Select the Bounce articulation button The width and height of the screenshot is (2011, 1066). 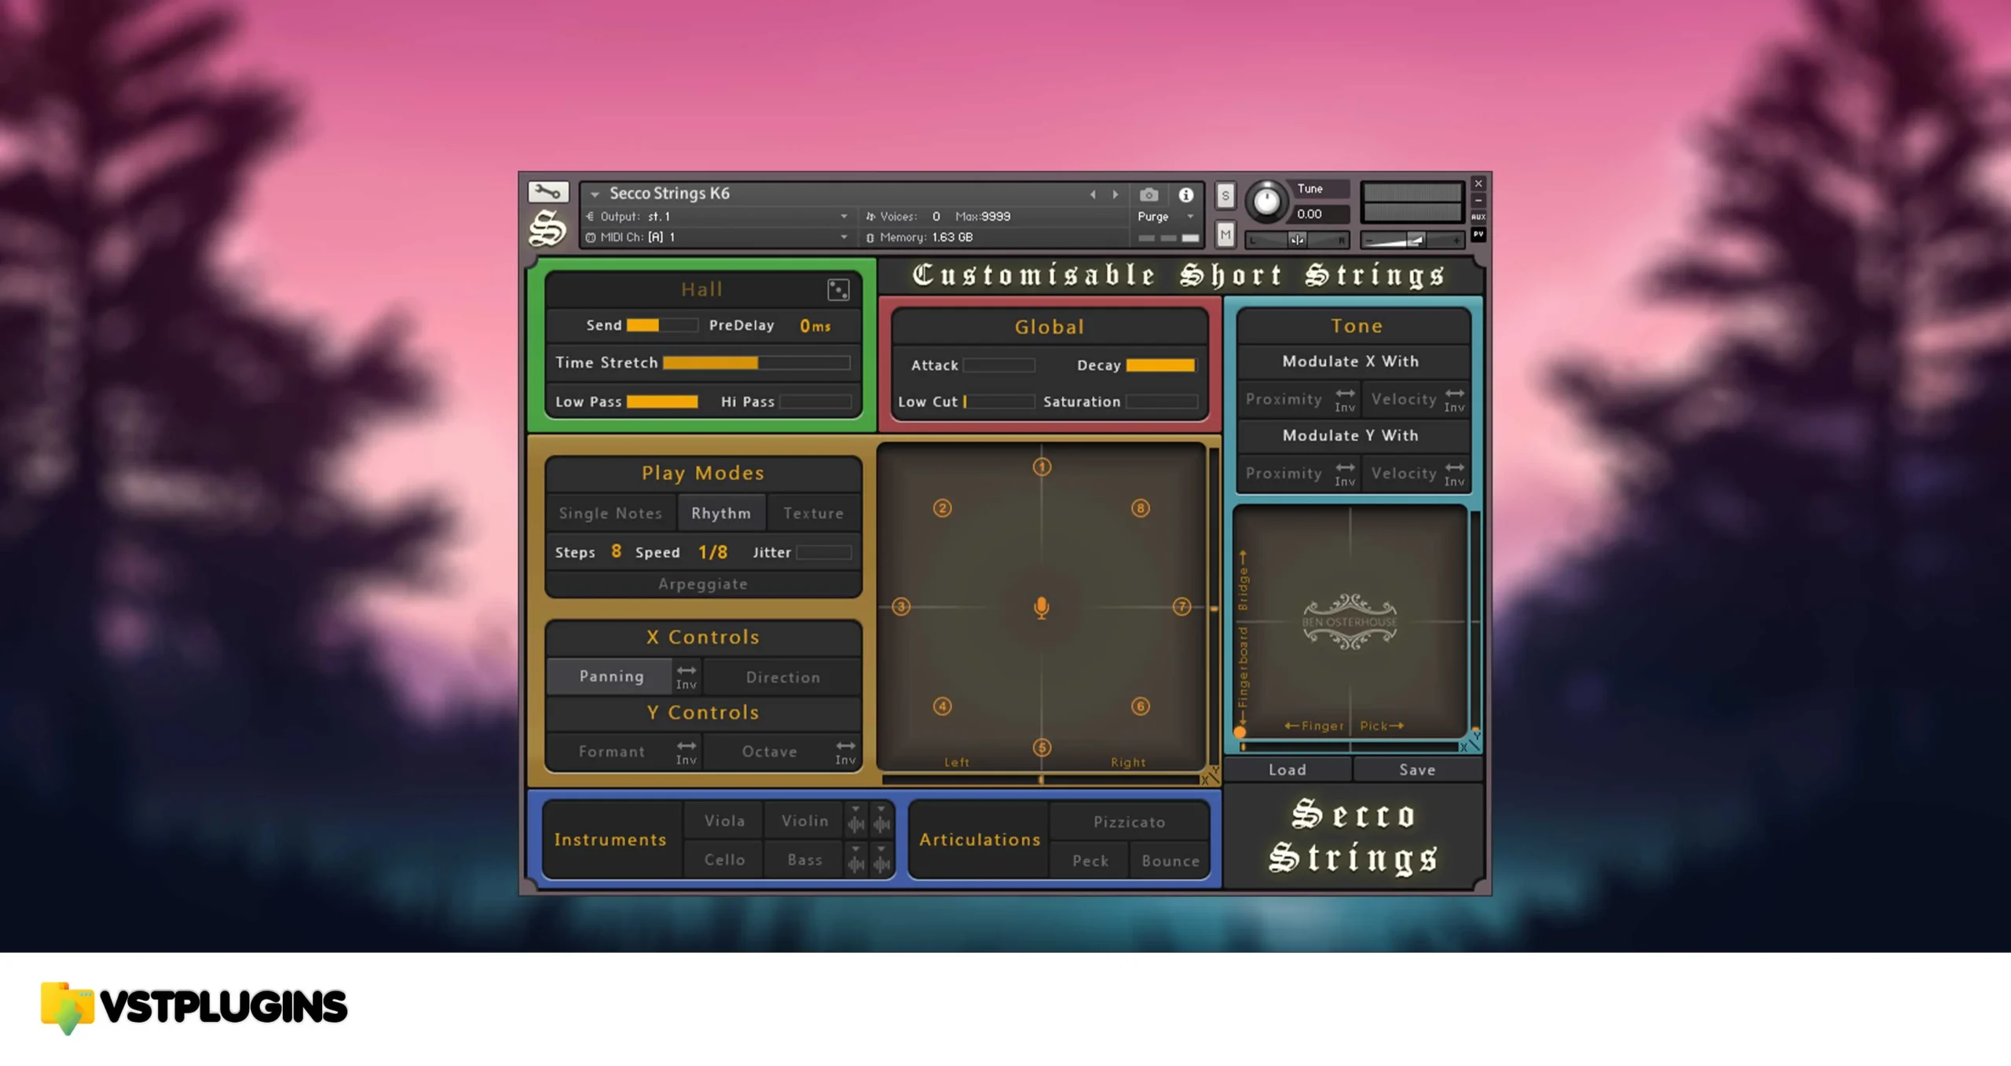point(1169,859)
